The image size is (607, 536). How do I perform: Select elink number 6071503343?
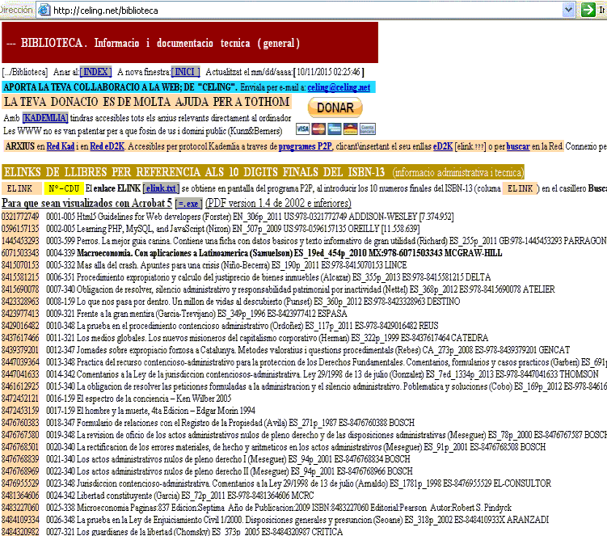20,253
